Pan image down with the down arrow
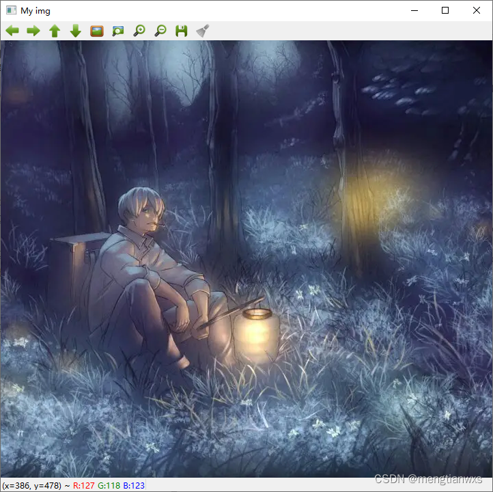This screenshot has height=492, width=493. [x=76, y=31]
